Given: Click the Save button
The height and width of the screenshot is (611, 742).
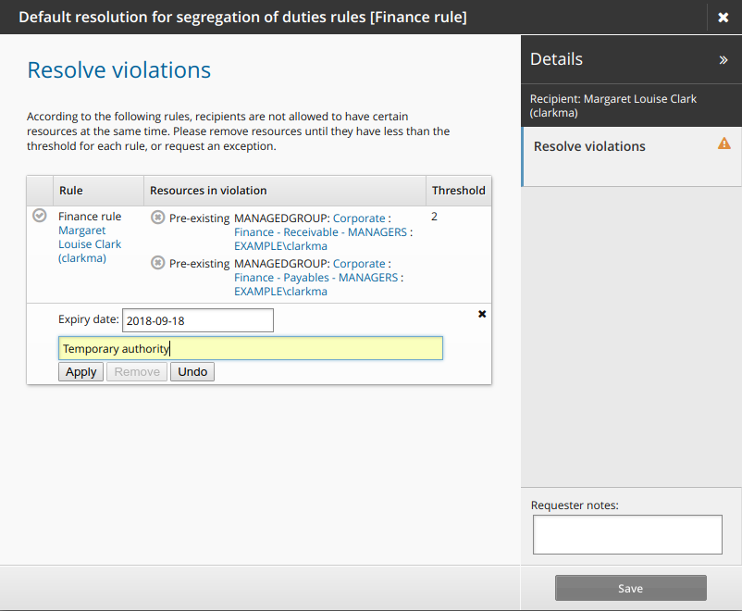Looking at the screenshot, I should [630, 588].
